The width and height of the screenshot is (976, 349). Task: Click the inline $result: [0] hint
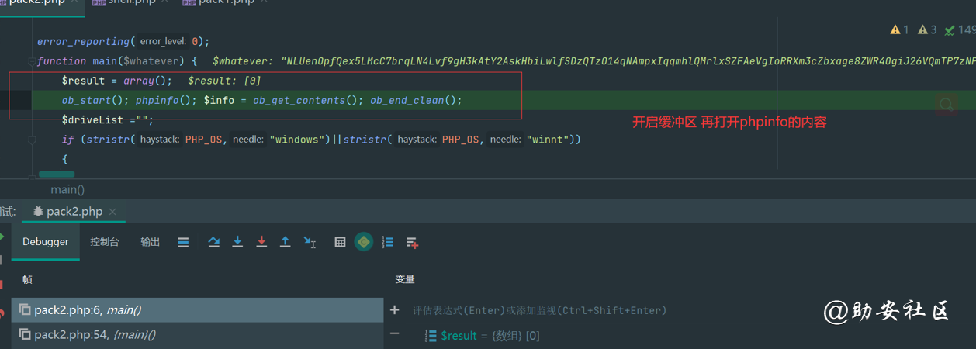[x=224, y=81]
